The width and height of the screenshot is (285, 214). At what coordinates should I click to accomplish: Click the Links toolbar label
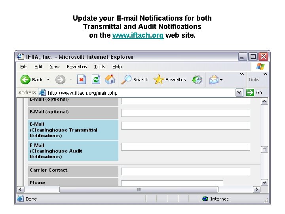254,80
